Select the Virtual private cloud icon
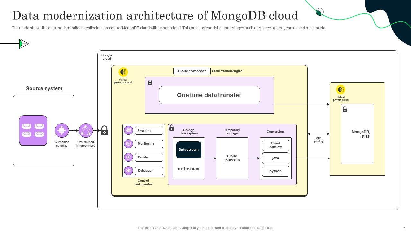Image resolution: width=411 pixels, height=231 pixels. [x=340, y=90]
